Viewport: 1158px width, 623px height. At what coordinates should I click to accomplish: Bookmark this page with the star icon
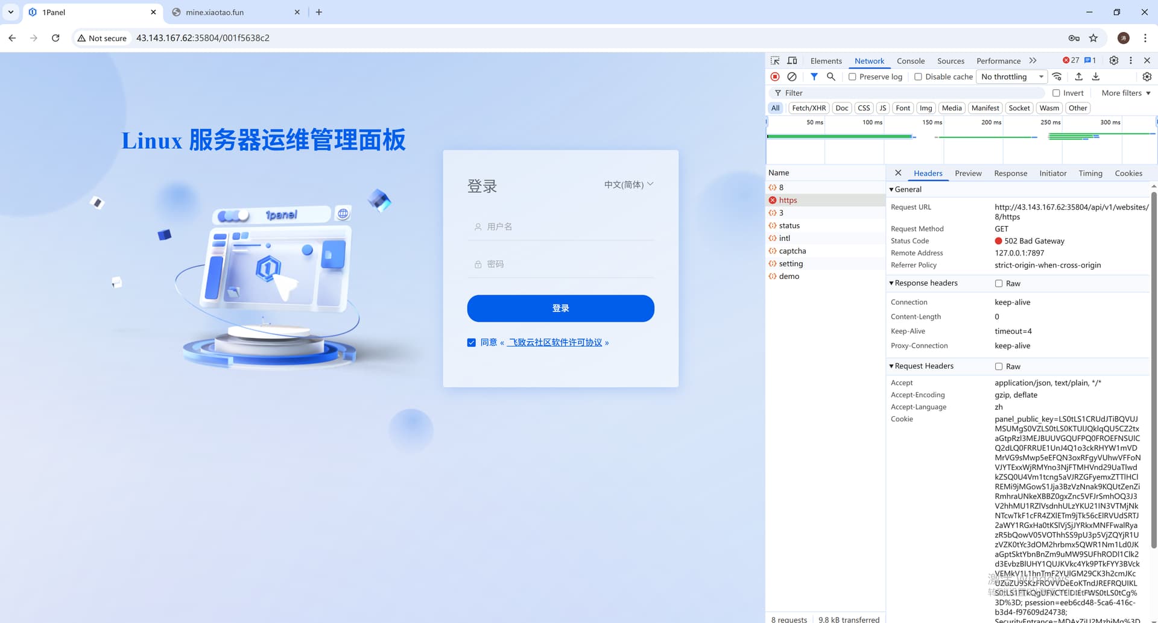(1093, 38)
